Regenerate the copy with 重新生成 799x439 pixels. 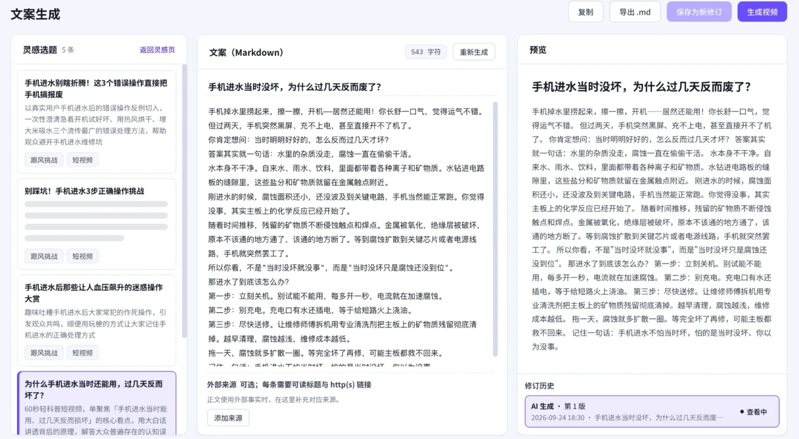click(x=474, y=52)
